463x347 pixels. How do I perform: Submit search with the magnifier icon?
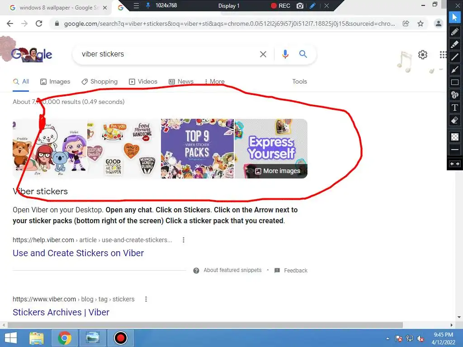pyautogui.click(x=303, y=54)
